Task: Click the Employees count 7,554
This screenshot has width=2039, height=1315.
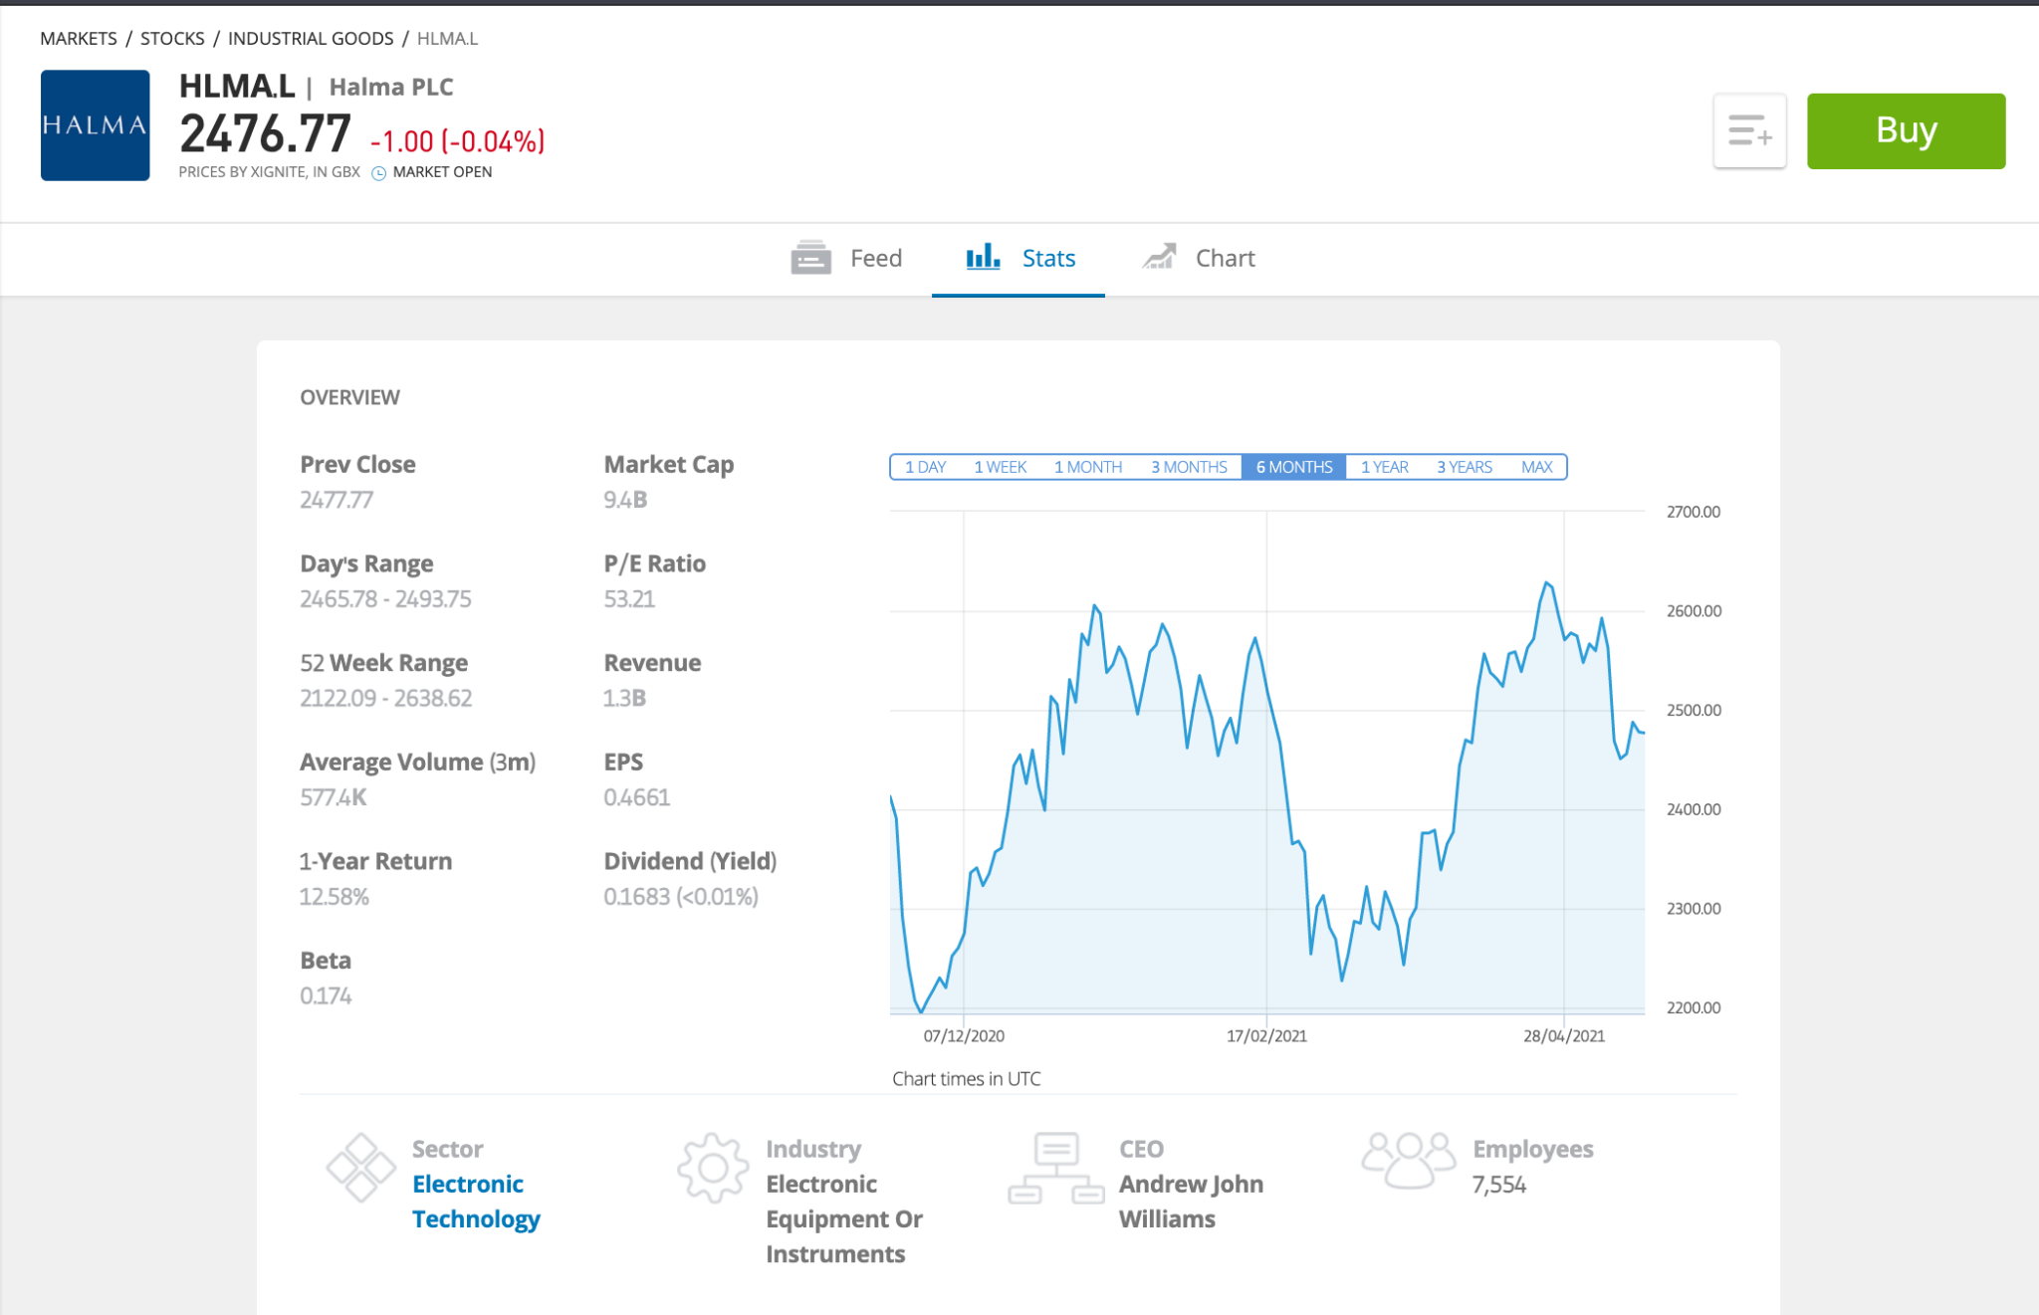Action: [x=1499, y=1185]
